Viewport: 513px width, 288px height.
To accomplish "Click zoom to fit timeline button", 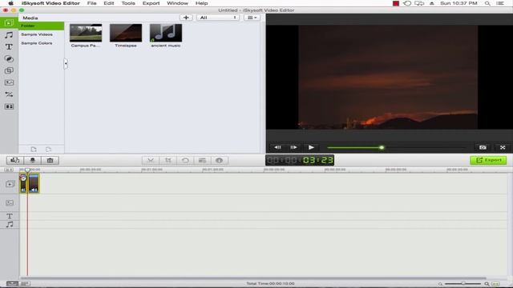I will pos(495,284).
